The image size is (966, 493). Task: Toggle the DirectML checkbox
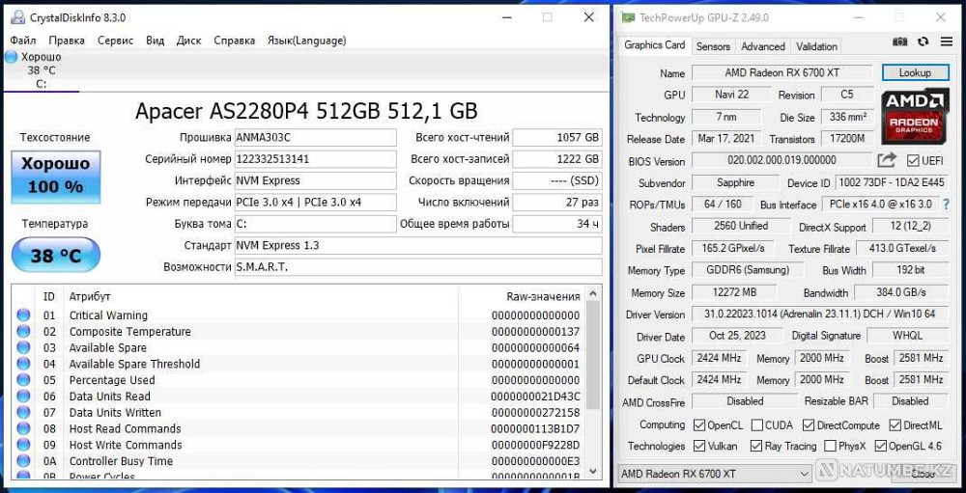(x=895, y=425)
